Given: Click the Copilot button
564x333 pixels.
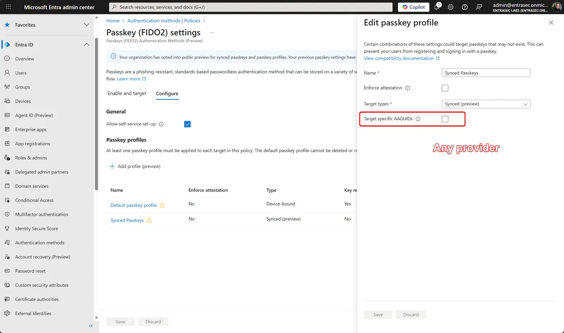Looking at the screenshot, I should point(414,7).
